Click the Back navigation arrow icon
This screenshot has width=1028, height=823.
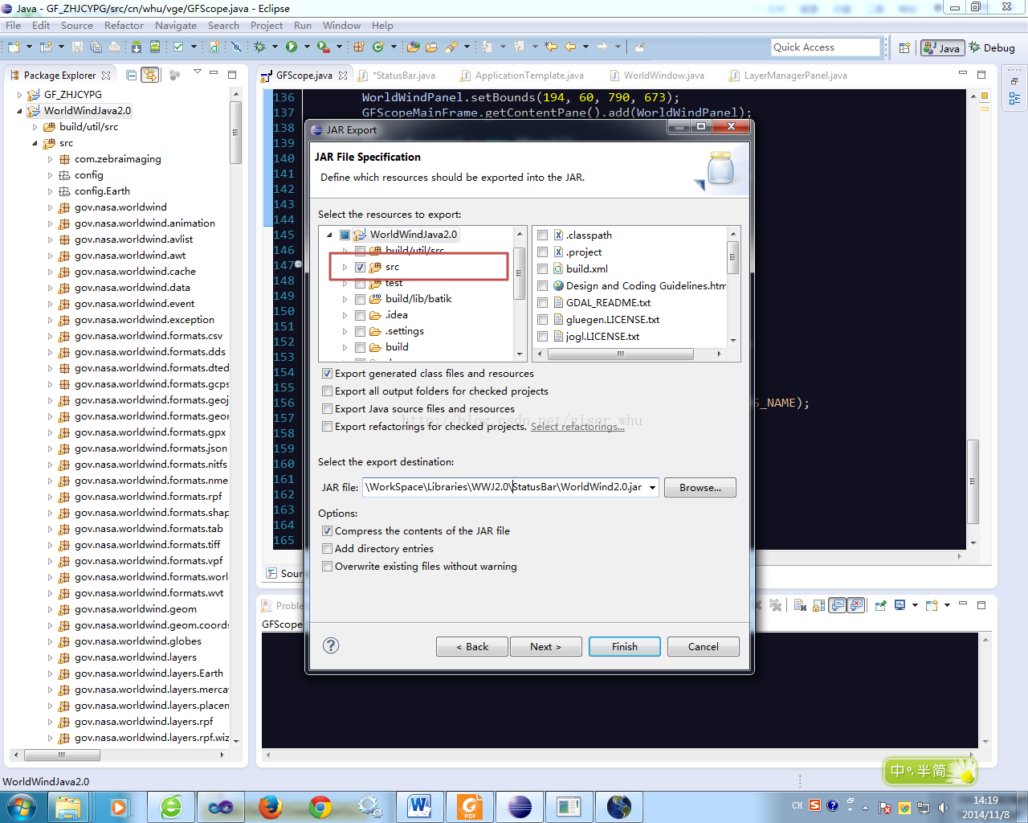click(570, 47)
